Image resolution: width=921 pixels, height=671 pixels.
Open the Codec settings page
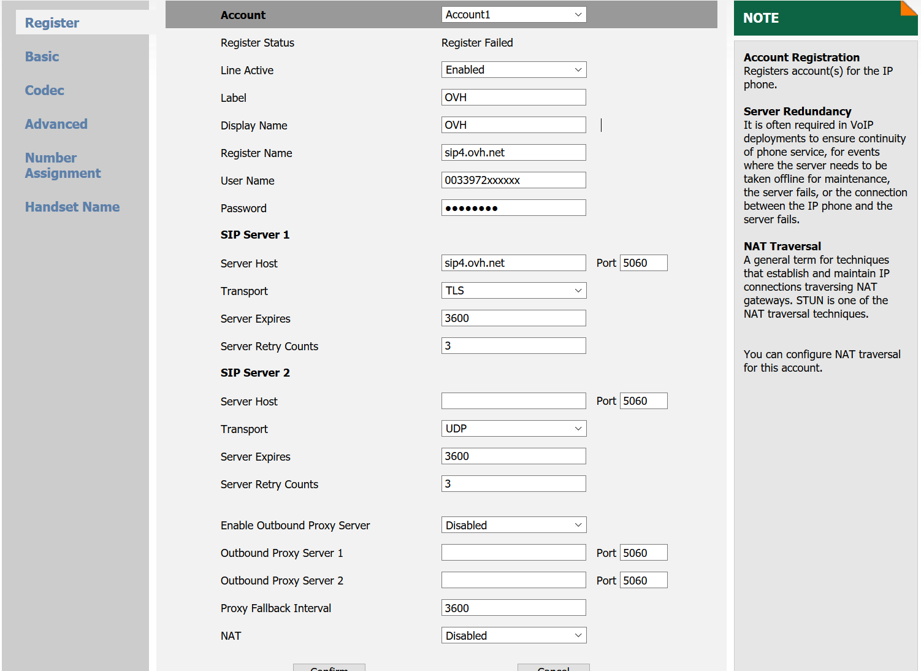coord(45,90)
